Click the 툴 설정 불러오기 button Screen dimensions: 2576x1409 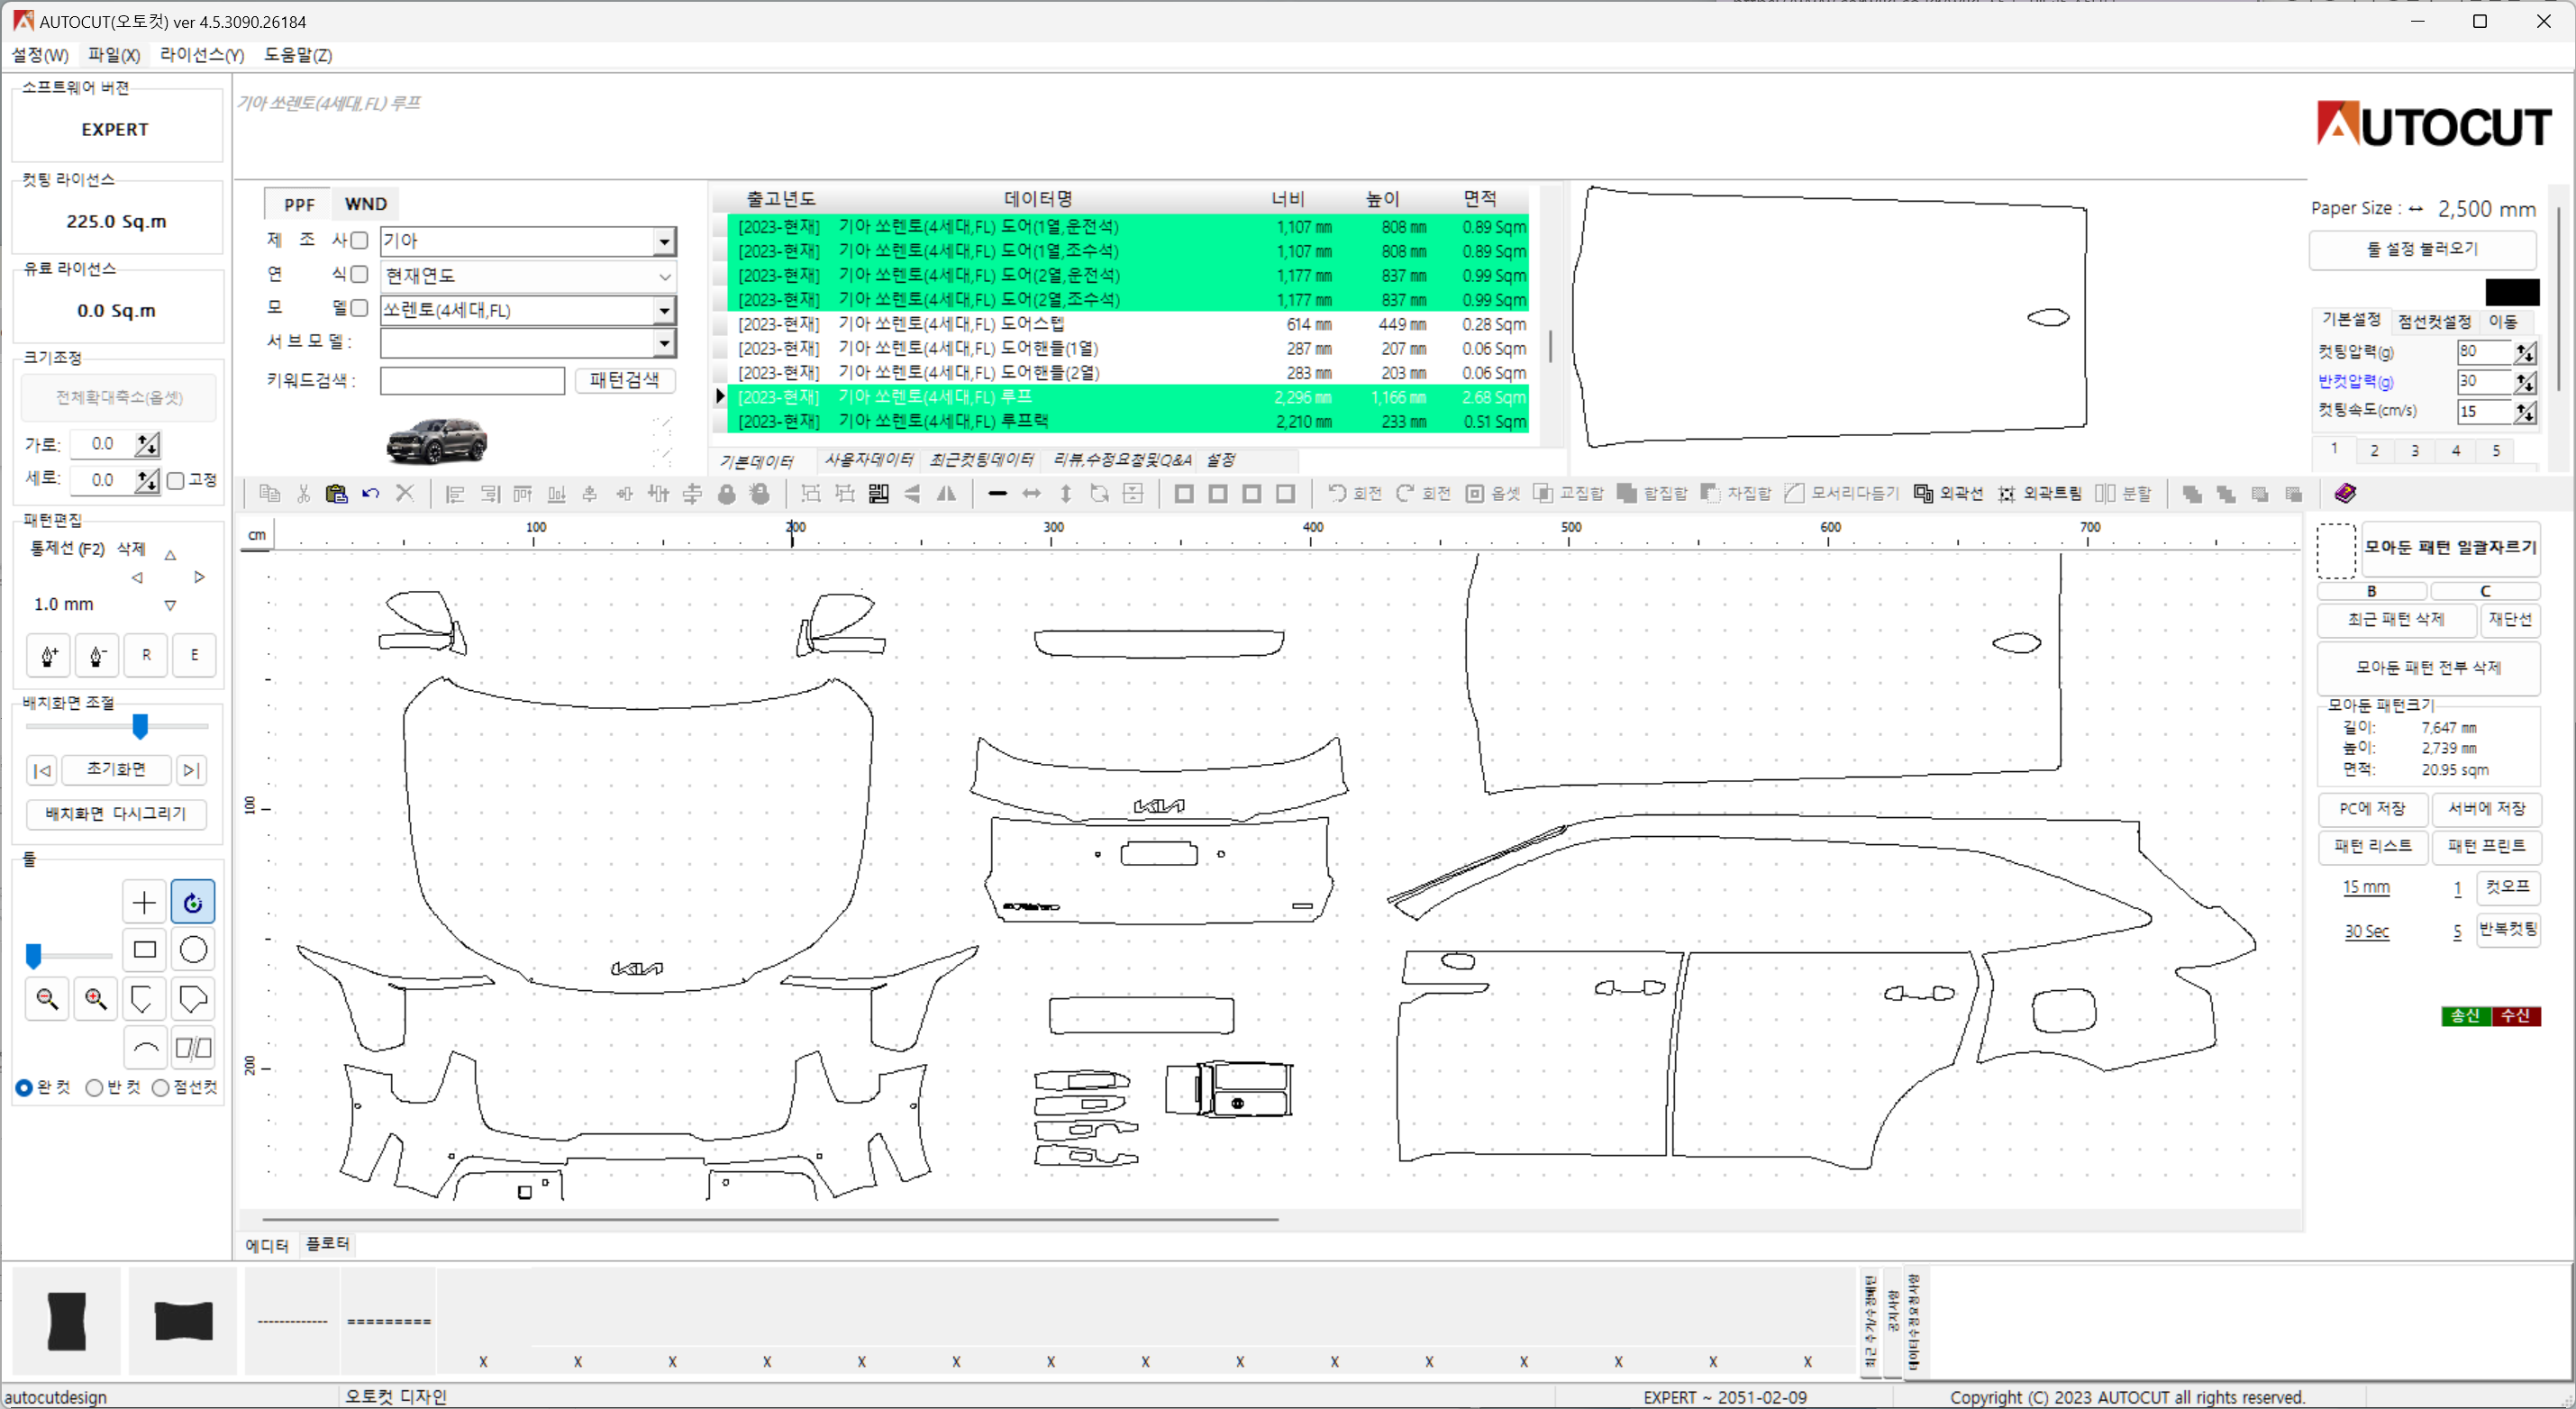2422,249
